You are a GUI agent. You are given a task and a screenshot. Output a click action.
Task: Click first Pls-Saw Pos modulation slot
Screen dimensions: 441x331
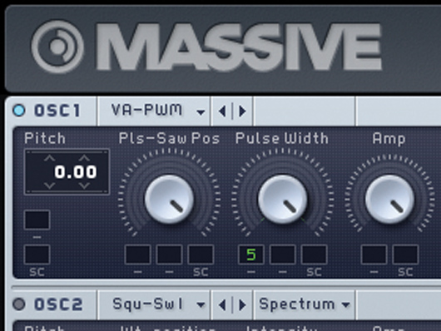point(138,254)
